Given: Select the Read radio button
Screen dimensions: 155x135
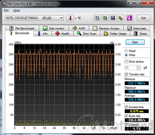Looking at the screenshot, I should (x=126, y=51).
